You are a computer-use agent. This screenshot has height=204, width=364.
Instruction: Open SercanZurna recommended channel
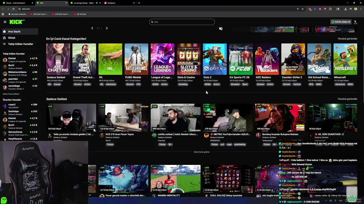19,133
